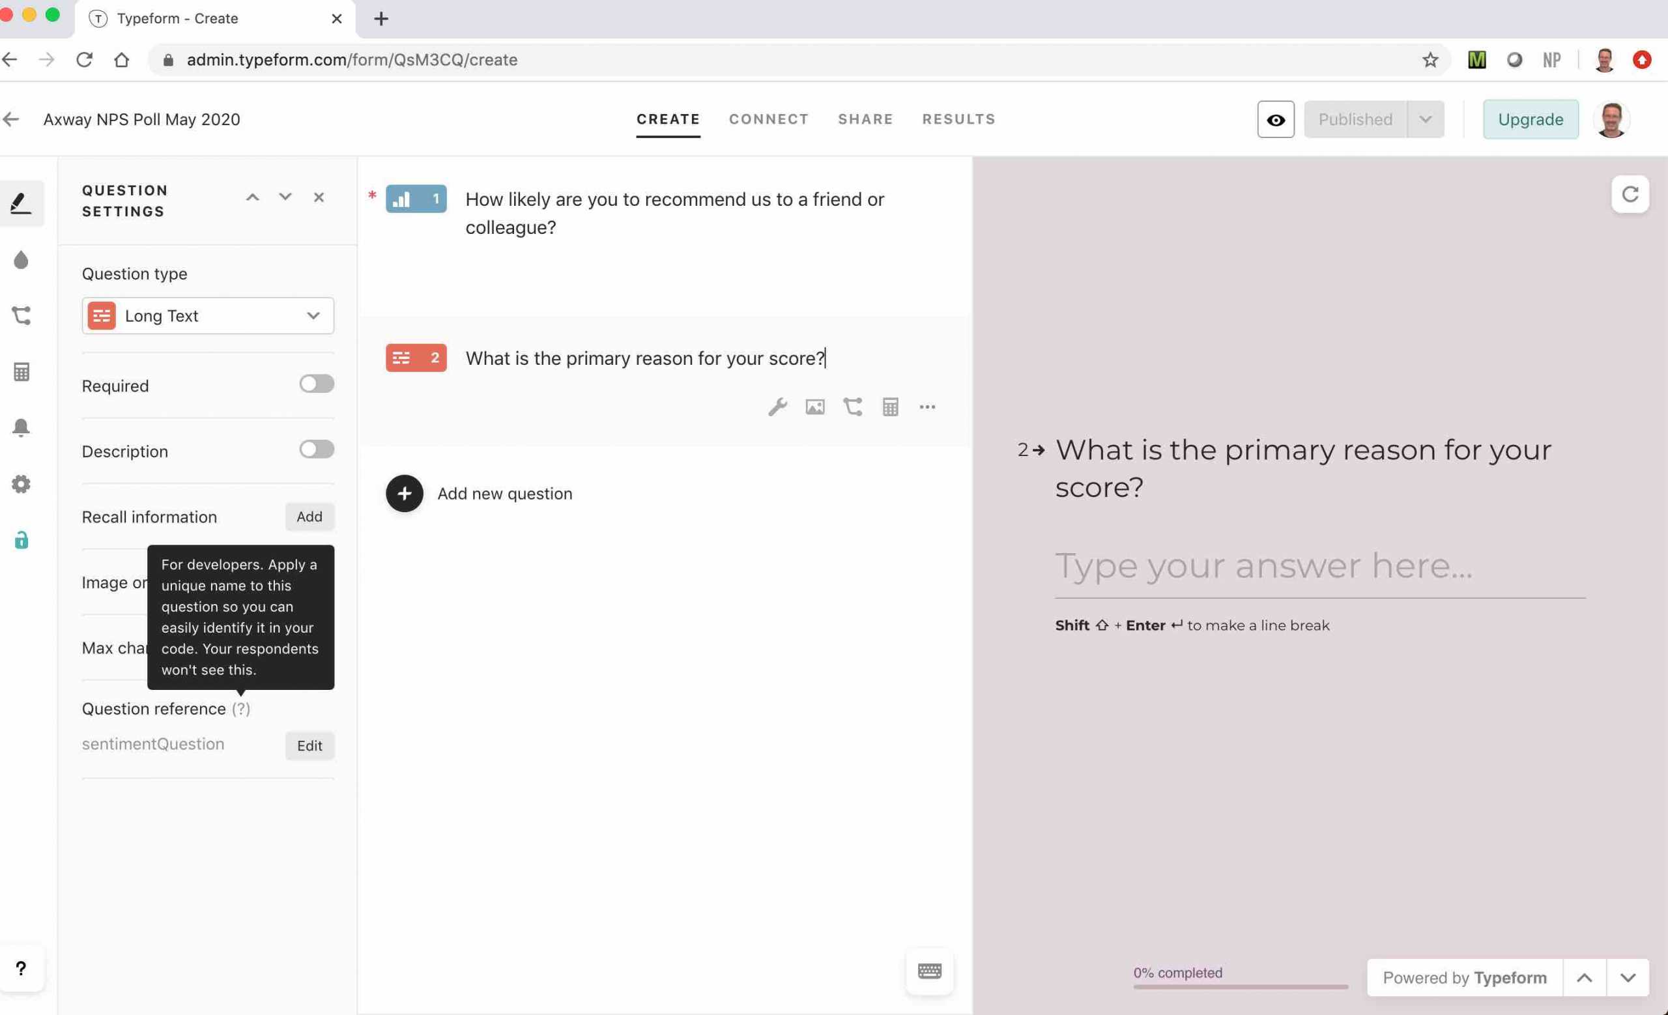Toggle the Description switch
The width and height of the screenshot is (1668, 1015).
[317, 450]
